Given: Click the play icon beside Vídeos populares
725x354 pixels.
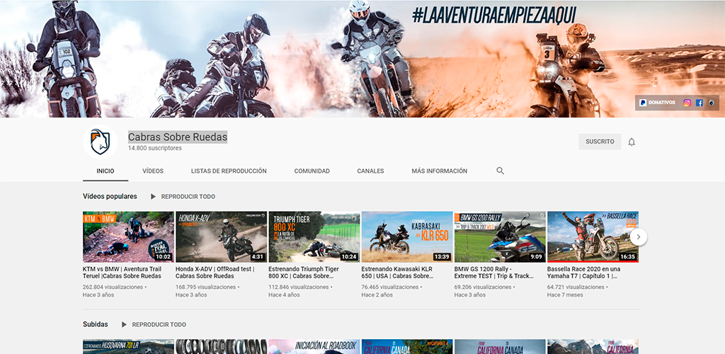Looking at the screenshot, I should click(x=153, y=196).
